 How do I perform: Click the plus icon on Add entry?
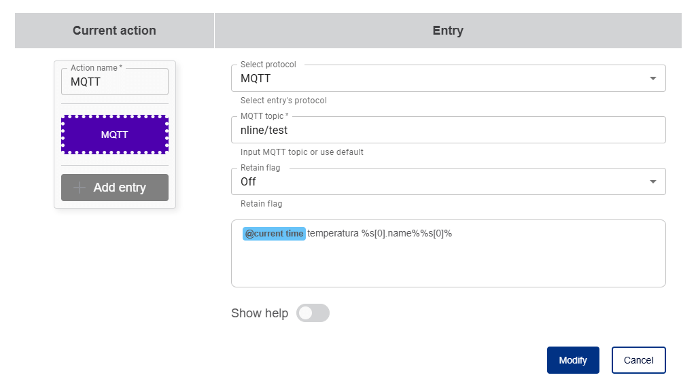(x=80, y=188)
